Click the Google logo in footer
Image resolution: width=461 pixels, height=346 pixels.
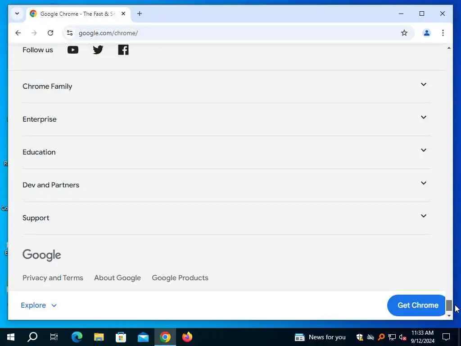42,255
